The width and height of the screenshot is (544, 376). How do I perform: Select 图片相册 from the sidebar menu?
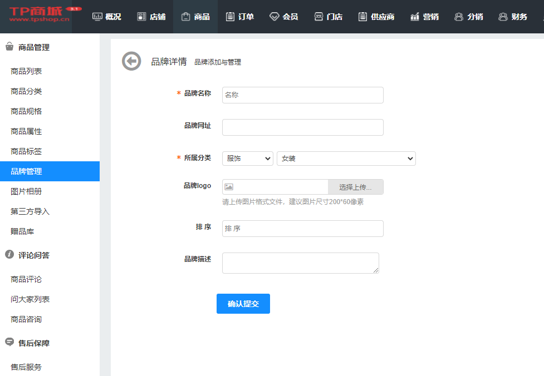tap(26, 191)
